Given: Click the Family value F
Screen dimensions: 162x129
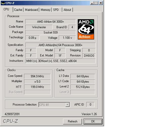Looking at the screenshot, I should point(31,50).
